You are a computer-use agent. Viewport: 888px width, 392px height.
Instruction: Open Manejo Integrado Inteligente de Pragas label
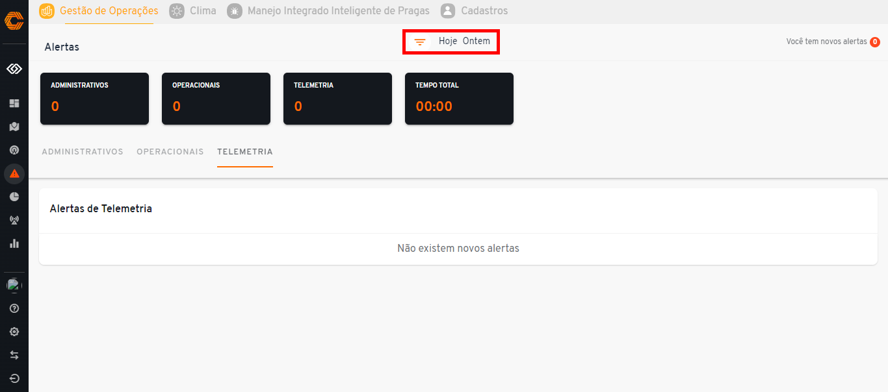click(x=339, y=10)
